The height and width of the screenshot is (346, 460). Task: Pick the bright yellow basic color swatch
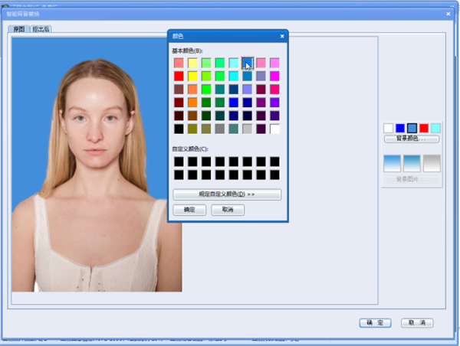click(x=192, y=77)
